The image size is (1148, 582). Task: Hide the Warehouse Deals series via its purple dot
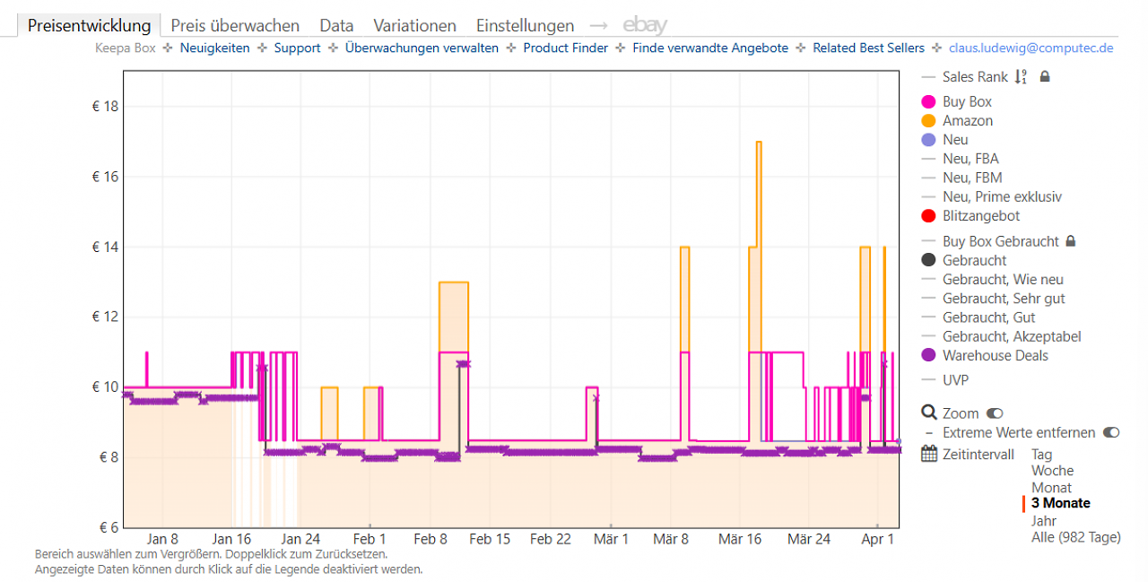point(928,356)
